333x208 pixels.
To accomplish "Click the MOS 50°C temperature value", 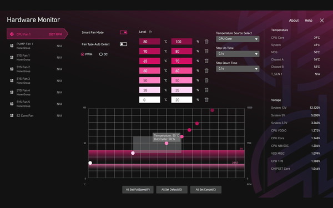I will tap(317, 52).
